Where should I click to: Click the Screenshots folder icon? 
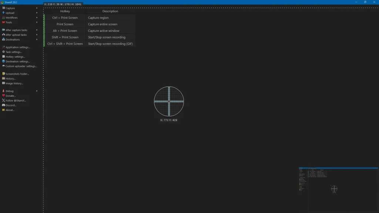pos(3,74)
